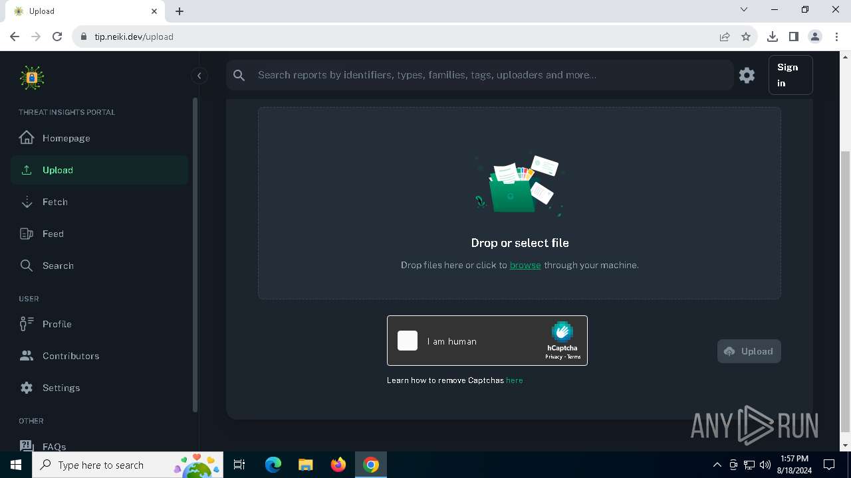The height and width of the screenshot is (478, 851).
Task: Click the Upload button
Action: (749, 351)
